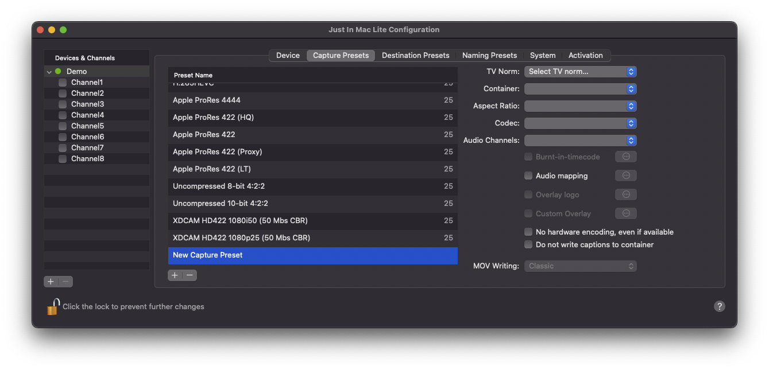The height and width of the screenshot is (370, 769).
Task: Remove a device with the minus button
Action: (x=65, y=282)
